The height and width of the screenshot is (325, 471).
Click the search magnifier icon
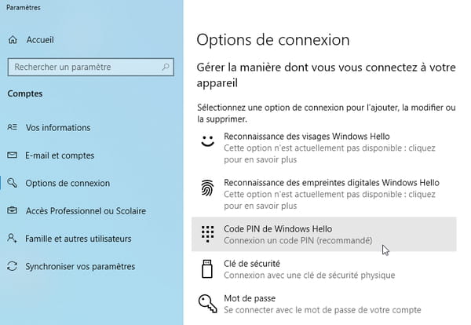(166, 67)
